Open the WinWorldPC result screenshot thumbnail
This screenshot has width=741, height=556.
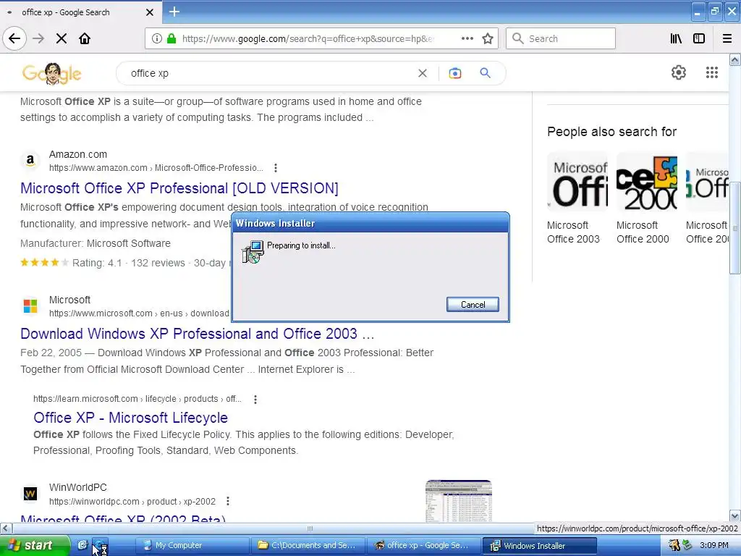[458, 501]
